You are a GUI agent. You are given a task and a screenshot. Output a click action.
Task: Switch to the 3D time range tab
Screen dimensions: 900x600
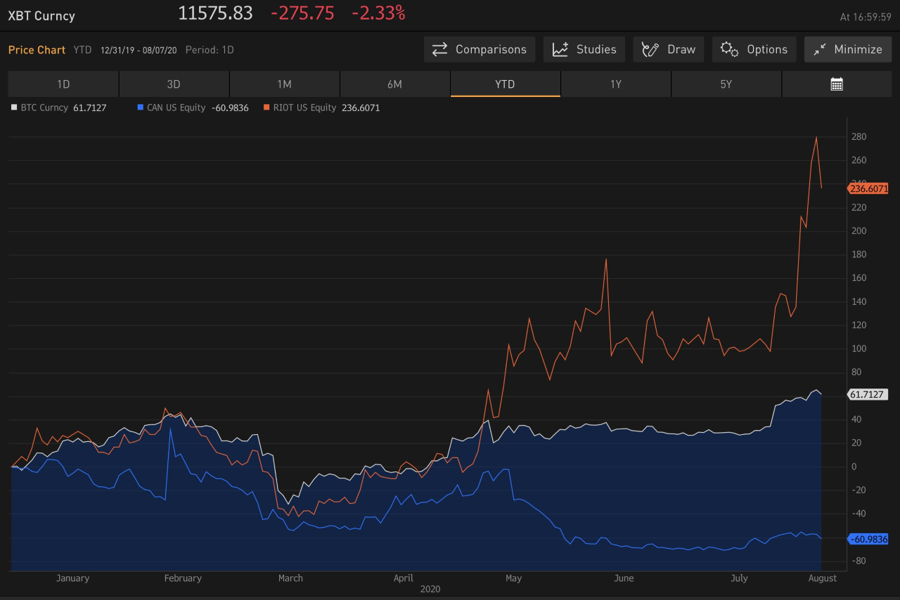[174, 84]
